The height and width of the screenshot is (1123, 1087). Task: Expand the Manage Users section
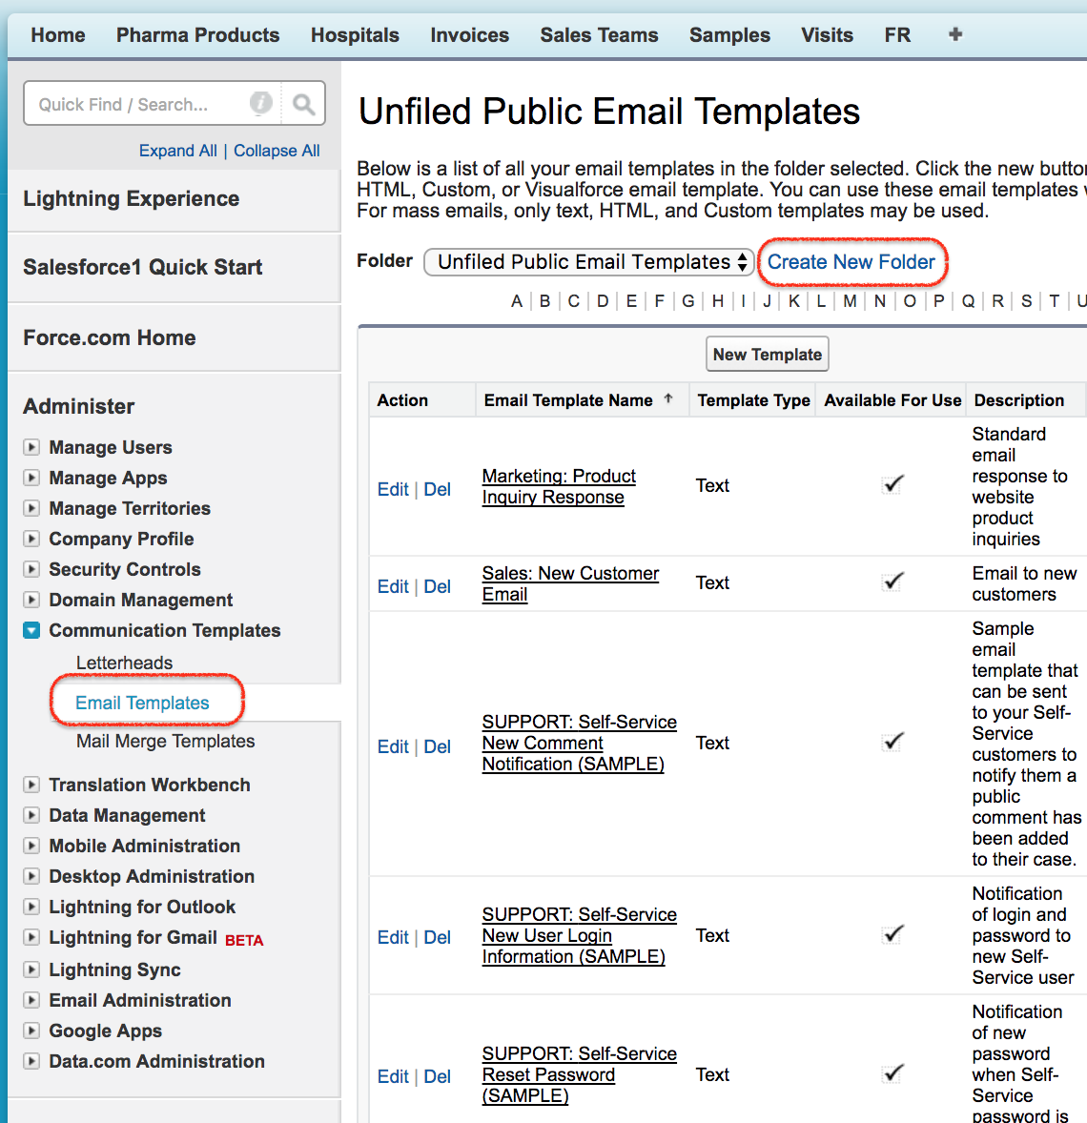coord(31,448)
